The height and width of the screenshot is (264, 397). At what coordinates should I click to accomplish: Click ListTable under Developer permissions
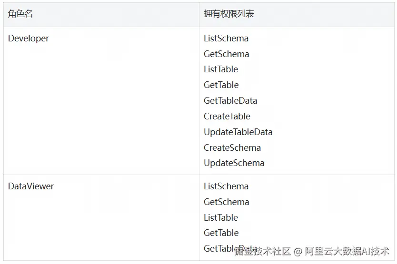coord(221,69)
